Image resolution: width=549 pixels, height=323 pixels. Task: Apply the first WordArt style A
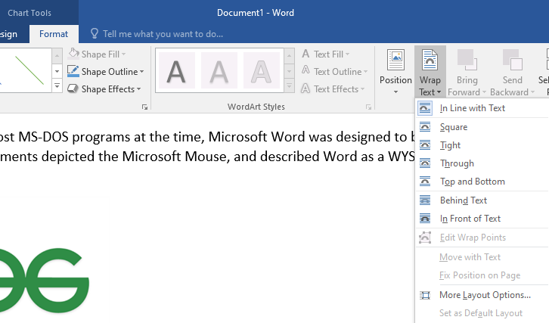tap(177, 71)
